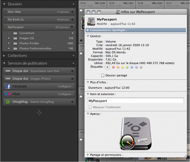Click the star rating icon in the grid
Screen dimensions: 190x162
pos(81,40)
